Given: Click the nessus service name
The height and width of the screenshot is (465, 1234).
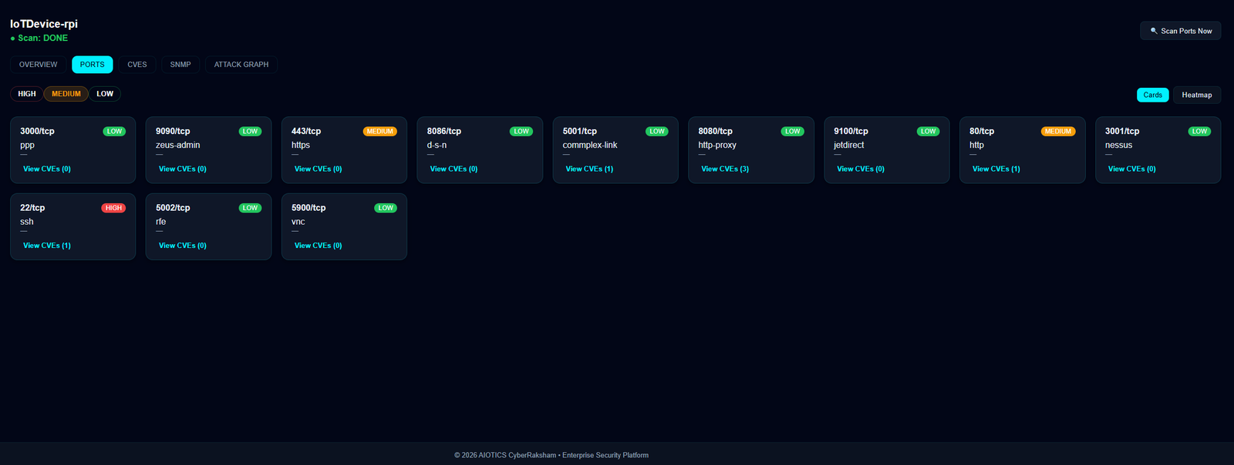Looking at the screenshot, I should 1119,145.
